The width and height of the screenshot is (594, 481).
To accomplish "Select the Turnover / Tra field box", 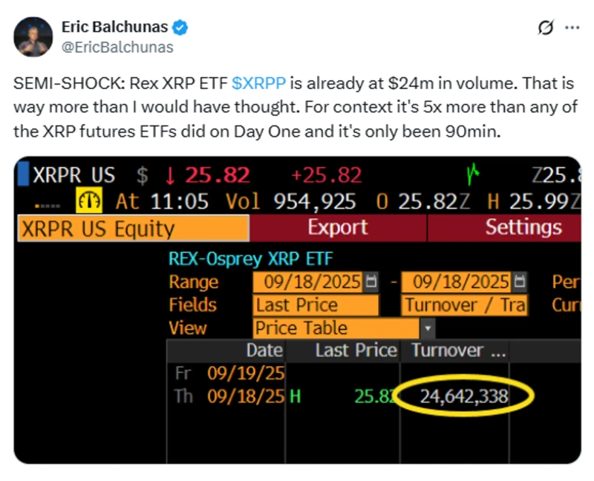I will [x=465, y=305].
